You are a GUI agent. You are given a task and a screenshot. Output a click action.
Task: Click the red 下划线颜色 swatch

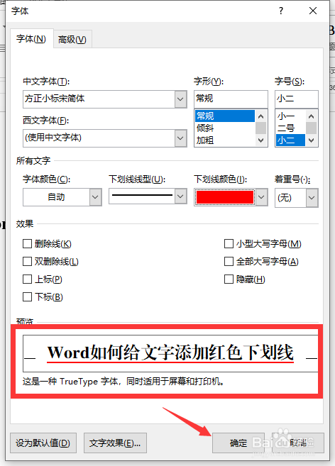[x=225, y=197]
